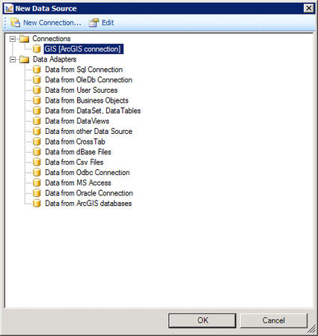The image size is (318, 336).
Task: Click the Oracle Connection database icon
Action: point(37,193)
